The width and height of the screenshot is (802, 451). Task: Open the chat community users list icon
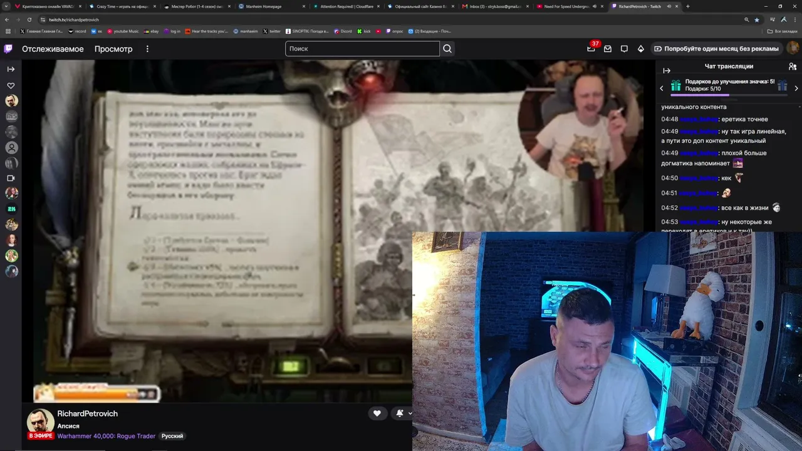coord(793,66)
